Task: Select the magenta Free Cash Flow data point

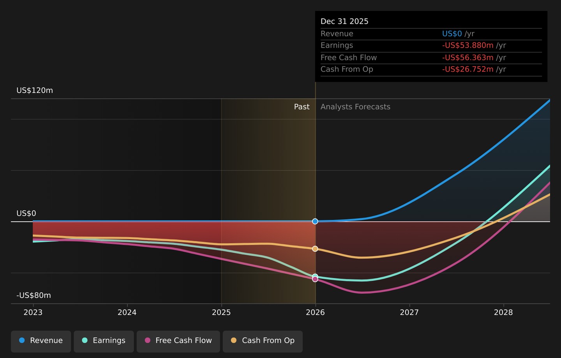Action: coord(315,279)
